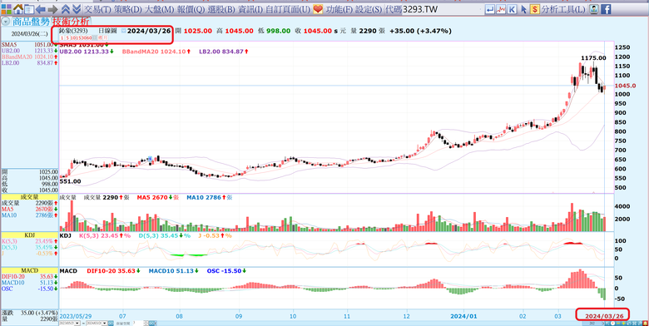Click the UB2.00 1213.33 label on the chart
Image resolution: width=649 pixels, height=326 pixels.
click(x=87, y=52)
